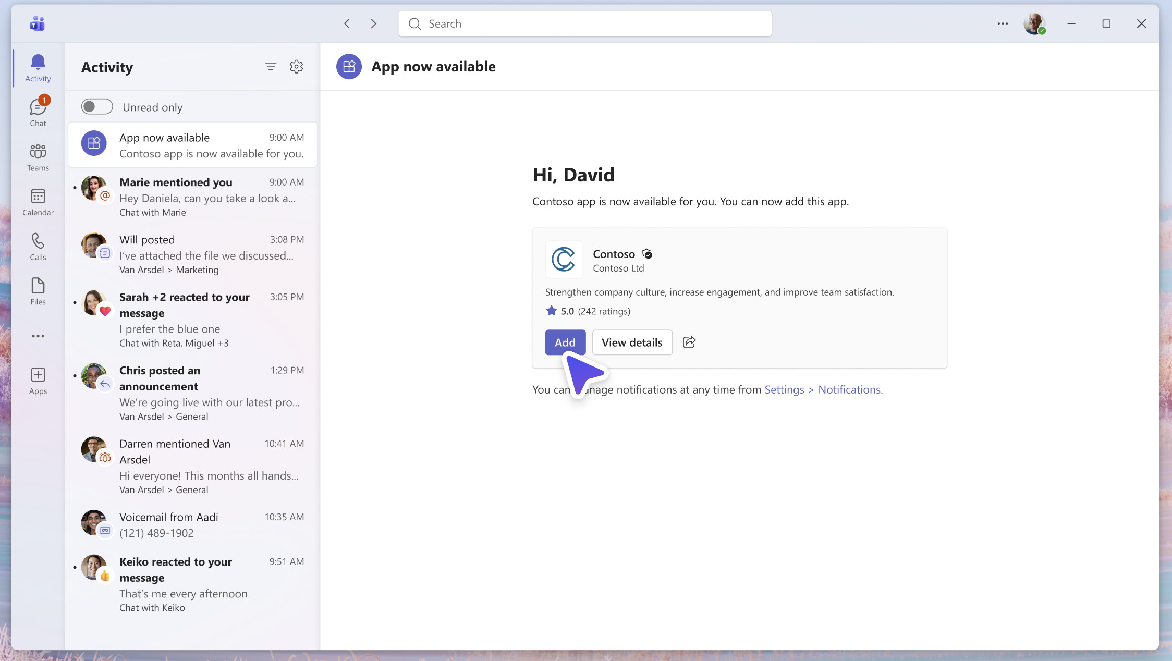This screenshot has width=1172, height=661.
Task: Open the Settings > Notifications link
Action: pyautogui.click(x=823, y=390)
